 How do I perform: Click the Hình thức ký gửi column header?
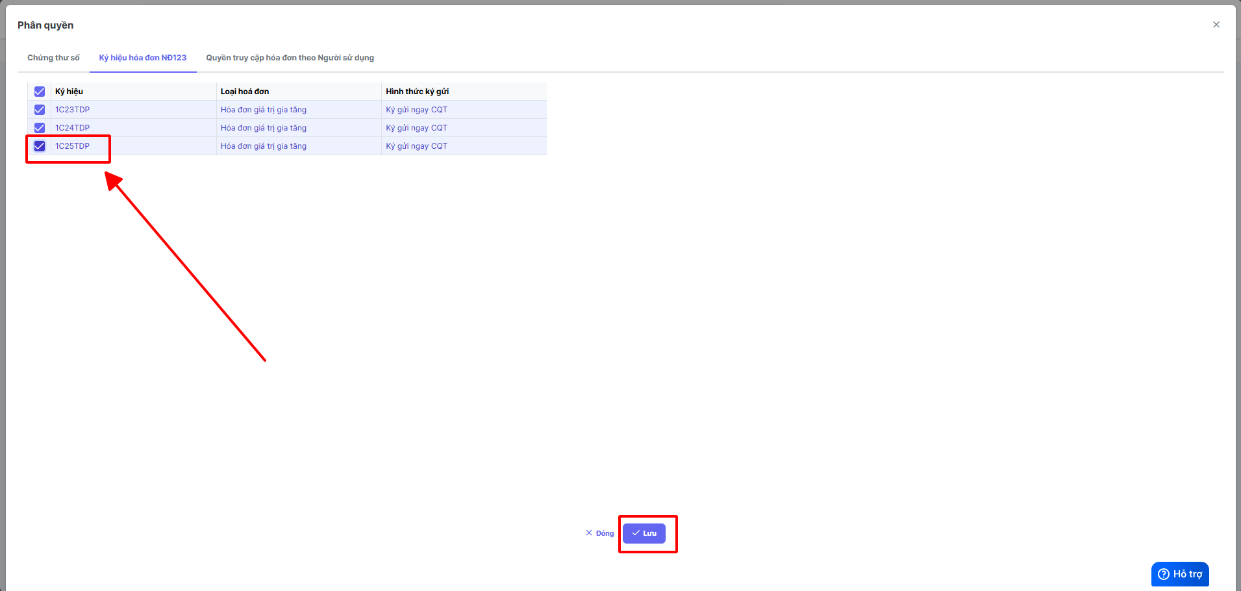tap(417, 92)
